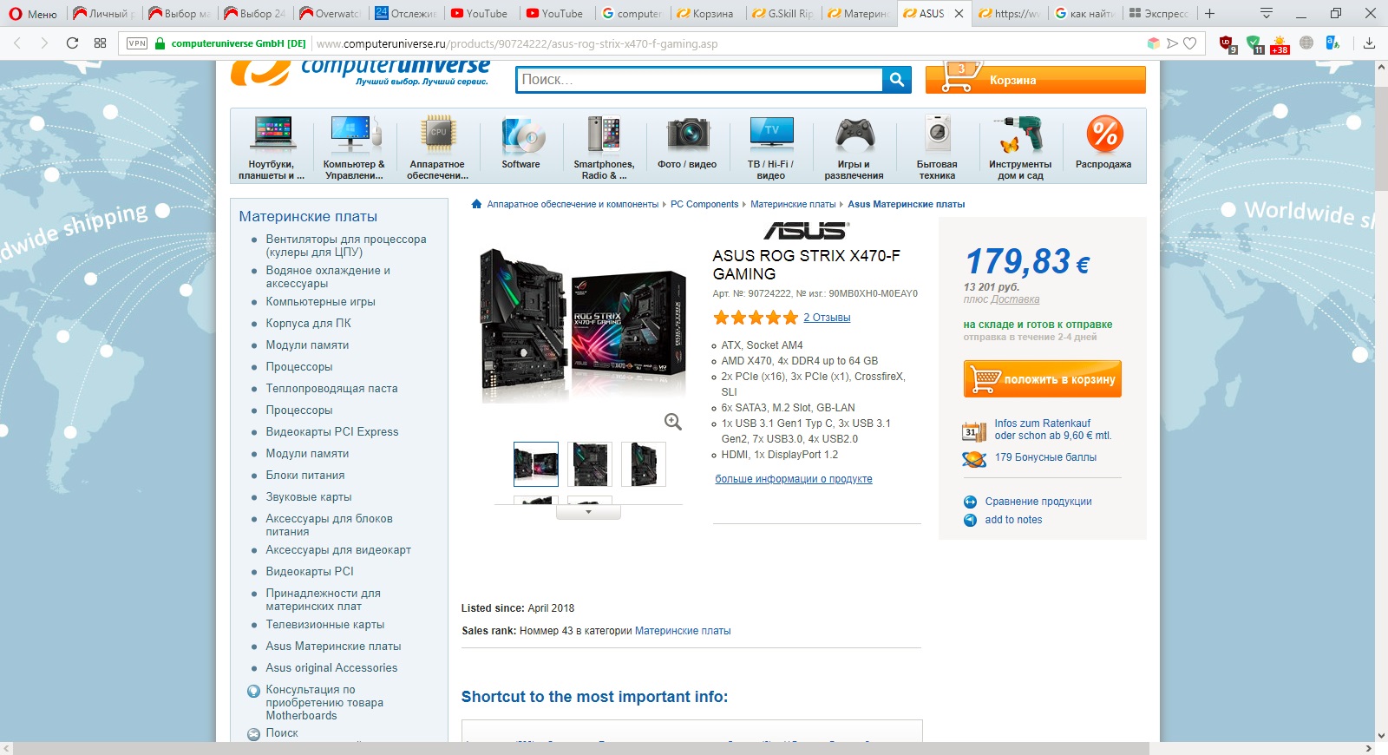The image size is (1388, 755).
Task: Open the Software category icon
Action: (520, 143)
